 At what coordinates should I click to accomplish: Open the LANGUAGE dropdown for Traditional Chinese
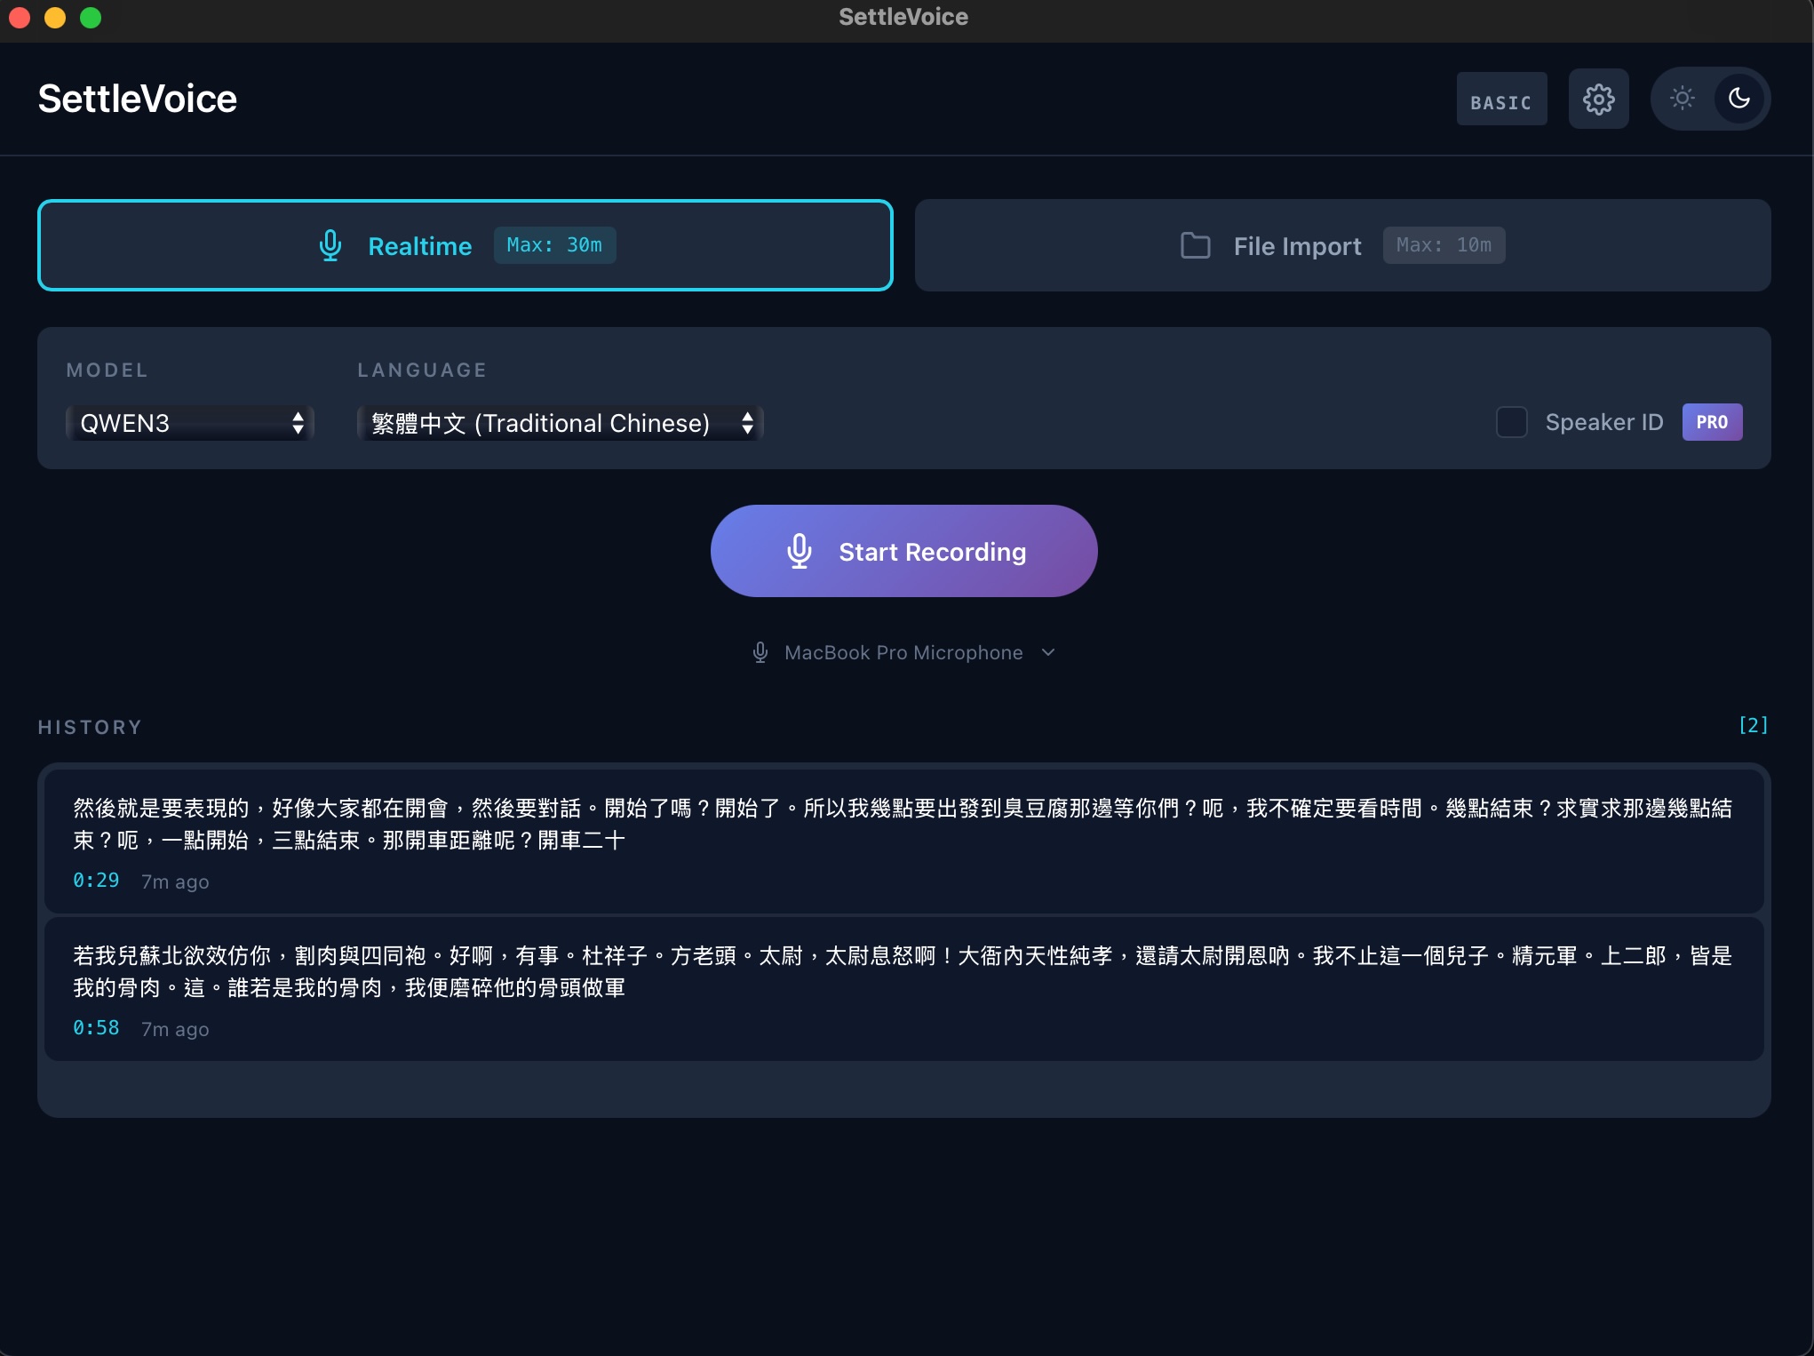click(560, 423)
